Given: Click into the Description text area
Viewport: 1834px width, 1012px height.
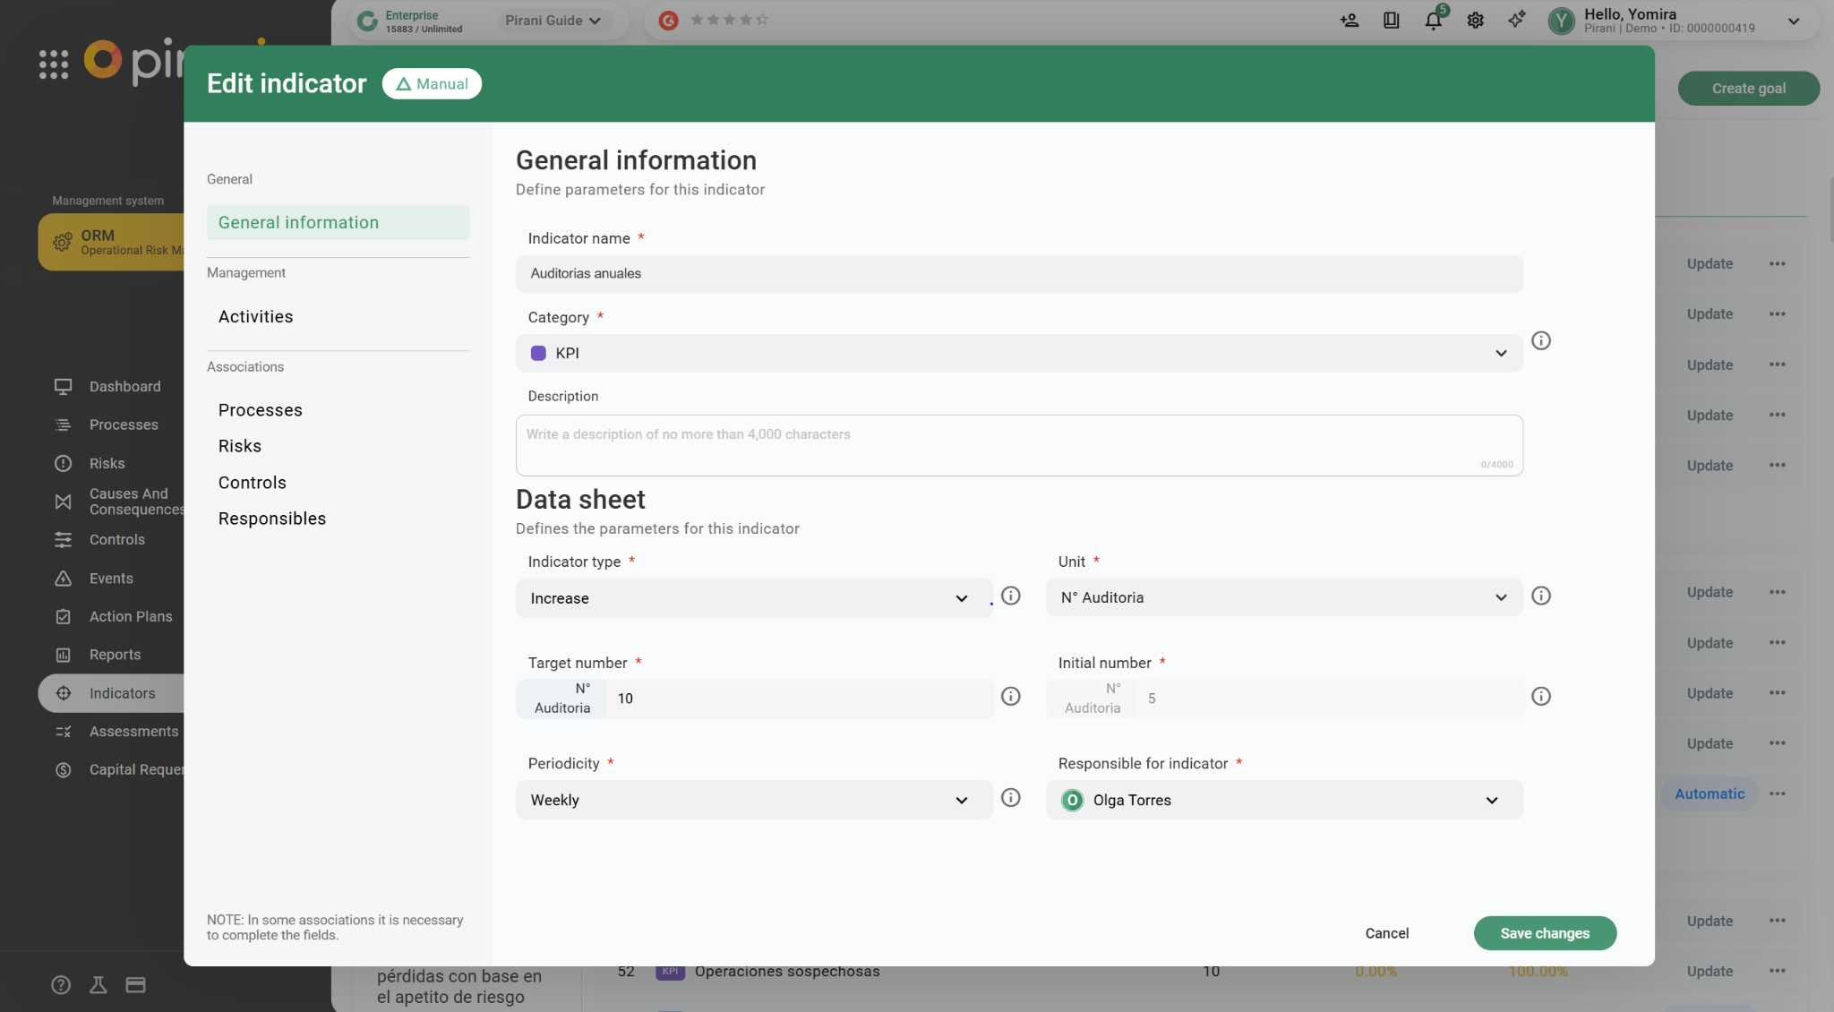Looking at the screenshot, I should pyautogui.click(x=1018, y=445).
